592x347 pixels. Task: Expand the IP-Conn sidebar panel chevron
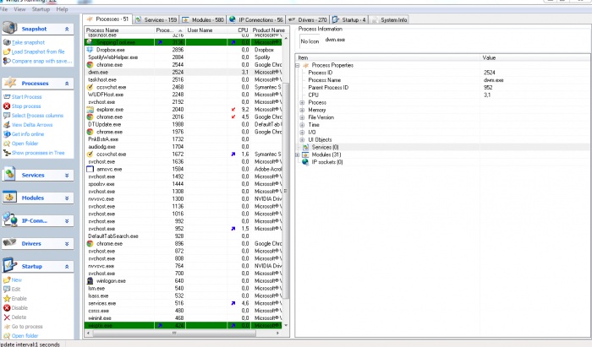click(x=67, y=221)
